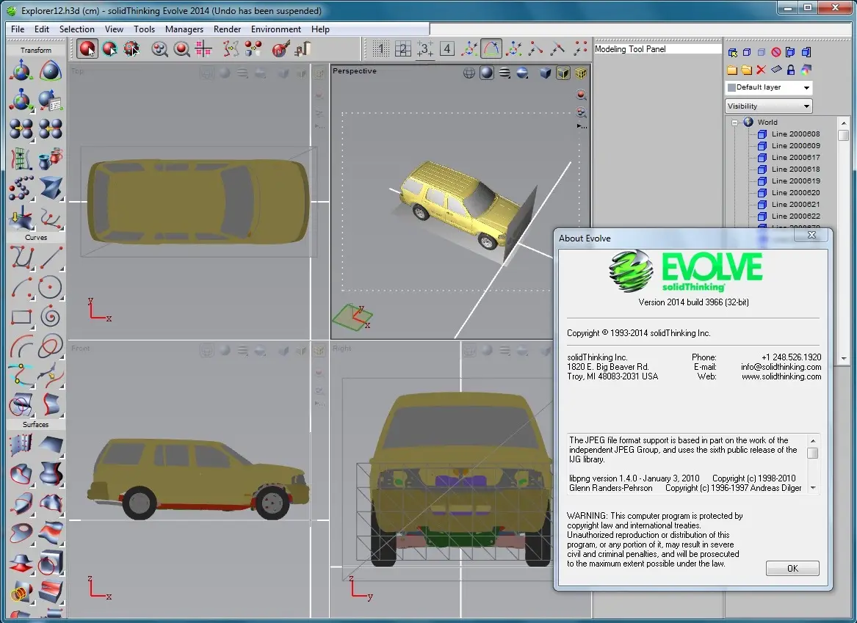The height and width of the screenshot is (623, 857).
Task: Click the render paintbrush sphere icon
Action: [x=281, y=49]
